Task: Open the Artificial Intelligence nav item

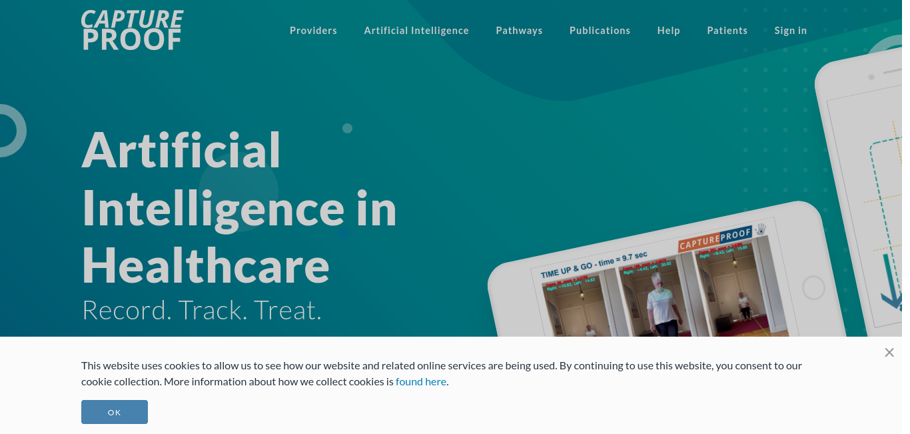Action: (x=416, y=31)
